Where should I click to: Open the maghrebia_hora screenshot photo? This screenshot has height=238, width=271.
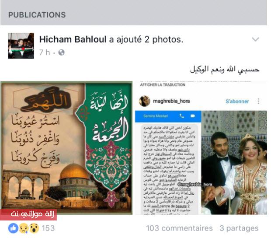point(201,148)
